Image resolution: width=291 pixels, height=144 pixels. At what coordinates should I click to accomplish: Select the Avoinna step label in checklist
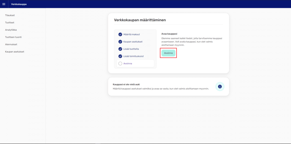click(128, 63)
